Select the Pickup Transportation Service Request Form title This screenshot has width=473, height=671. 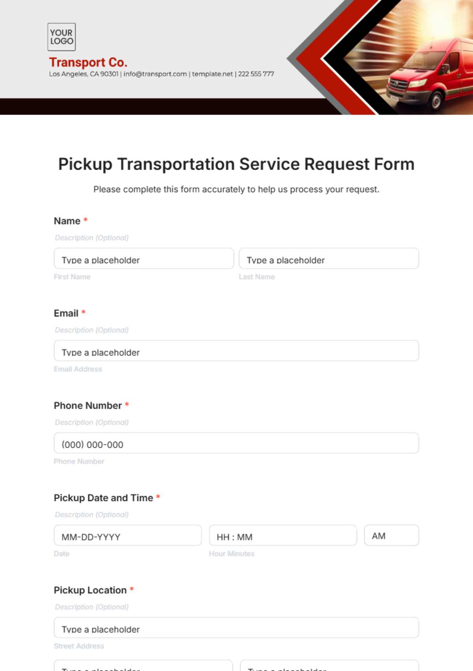(x=236, y=164)
